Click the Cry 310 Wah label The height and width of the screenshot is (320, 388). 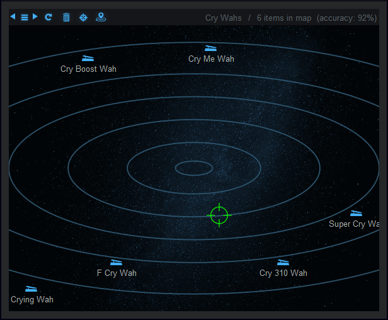[x=283, y=273]
